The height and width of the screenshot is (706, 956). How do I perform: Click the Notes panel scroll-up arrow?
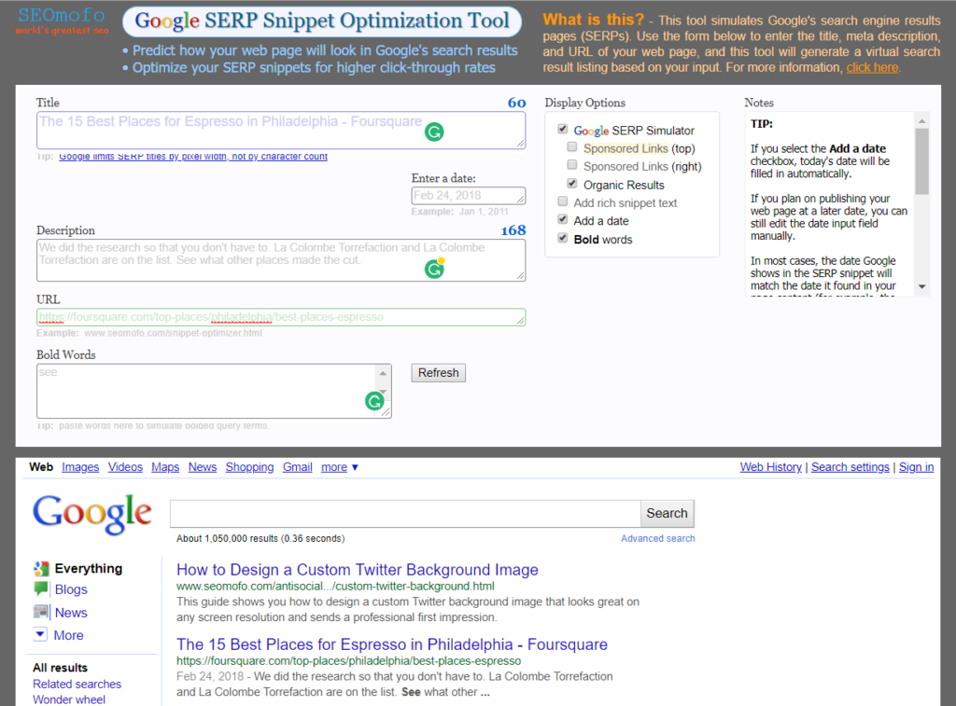pyautogui.click(x=922, y=120)
